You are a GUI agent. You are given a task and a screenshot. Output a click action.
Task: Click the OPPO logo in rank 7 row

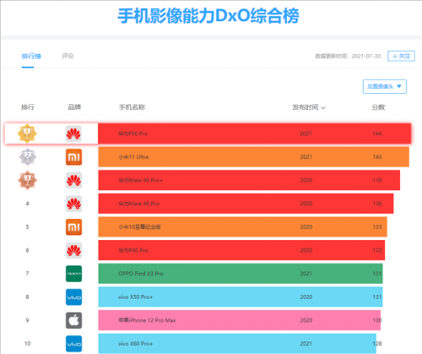click(73, 274)
